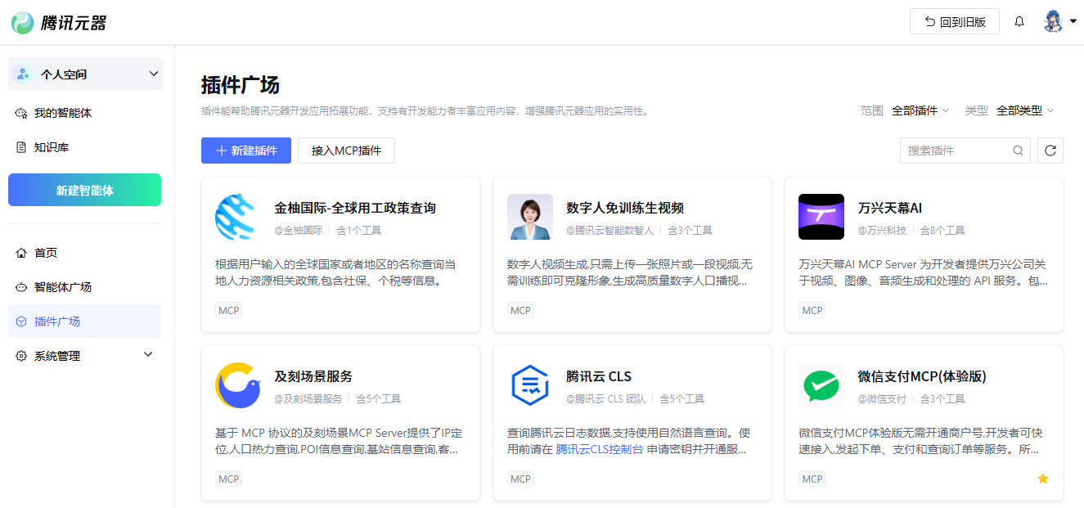Focus the 搜索插件 search field
Viewport: 1084px width, 508px height.
[x=965, y=151]
